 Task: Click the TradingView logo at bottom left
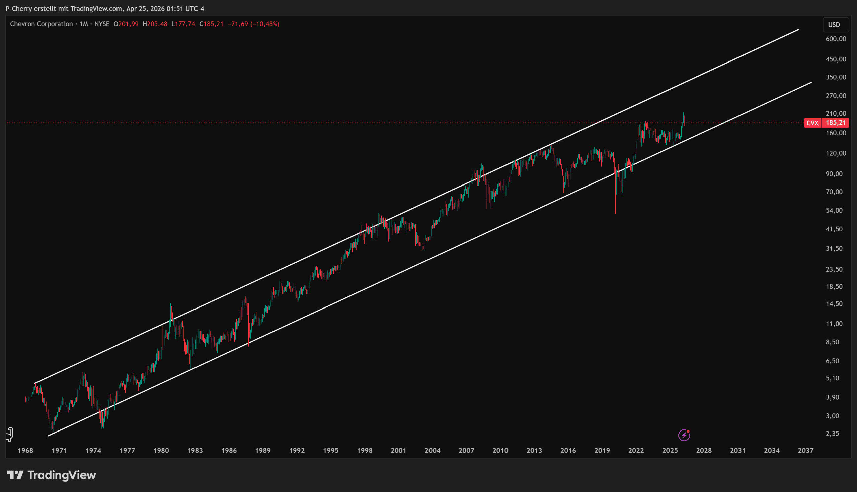tap(52, 475)
